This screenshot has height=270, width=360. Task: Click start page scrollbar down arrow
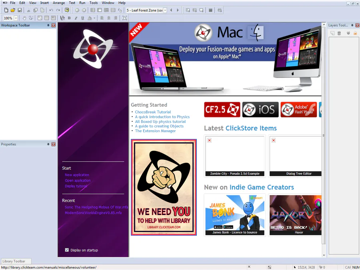[x=324, y=255]
